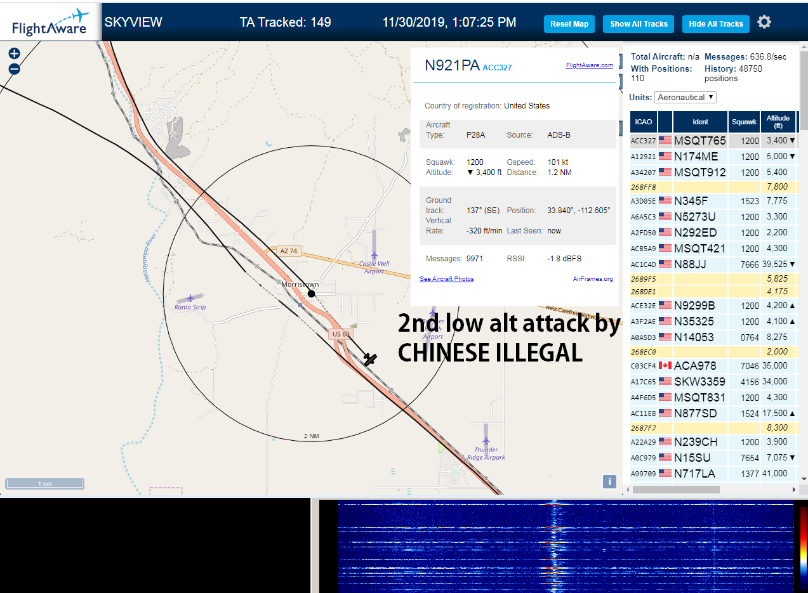Click the Castle Well Airport icon
The height and width of the screenshot is (593, 808).
coord(374,255)
